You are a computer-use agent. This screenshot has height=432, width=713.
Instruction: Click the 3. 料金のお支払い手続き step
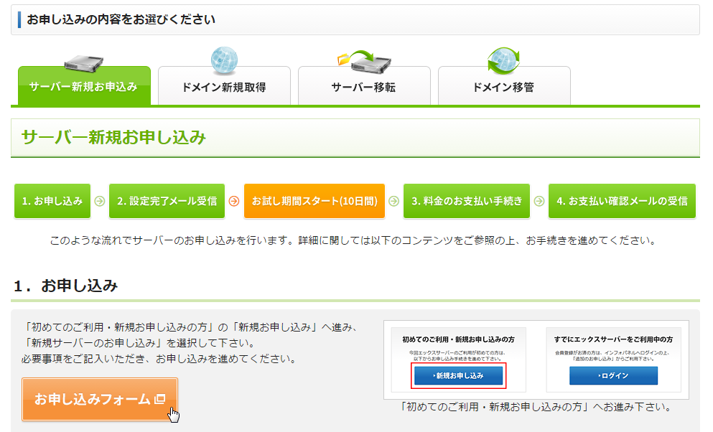coord(466,201)
